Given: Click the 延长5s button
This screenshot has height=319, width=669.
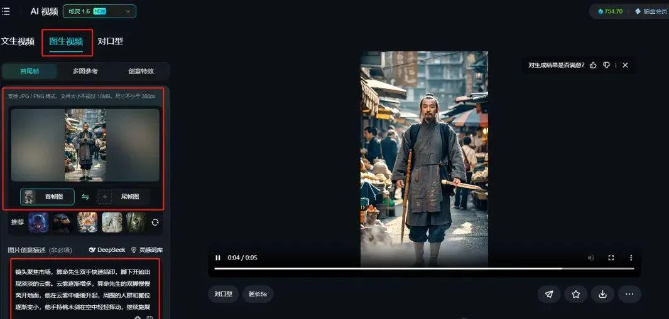Looking at the screenshot, I should click(258, 294).
